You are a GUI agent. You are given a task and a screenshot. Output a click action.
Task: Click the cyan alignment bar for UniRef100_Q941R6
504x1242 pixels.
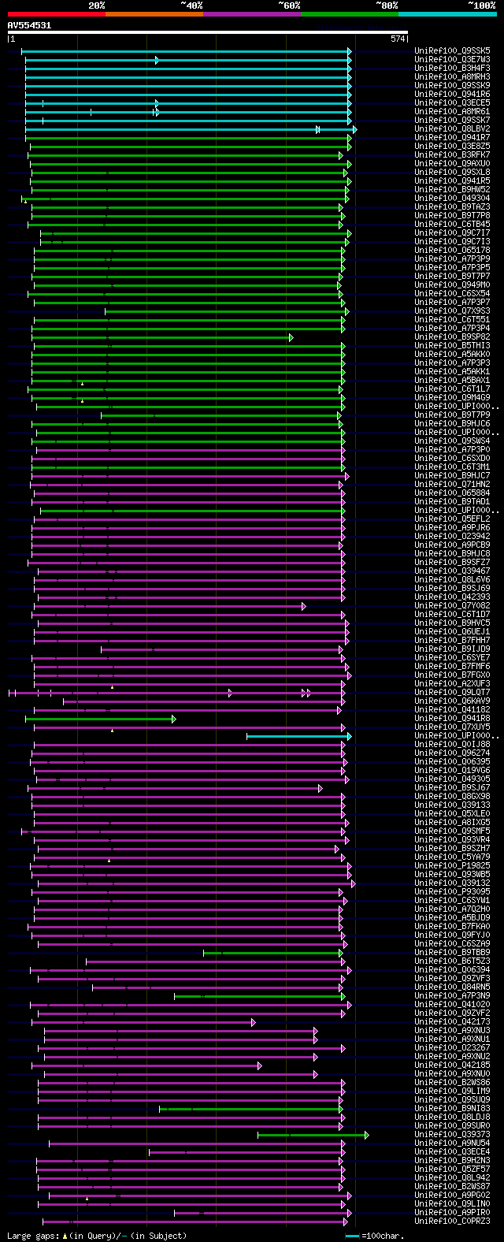187,94
